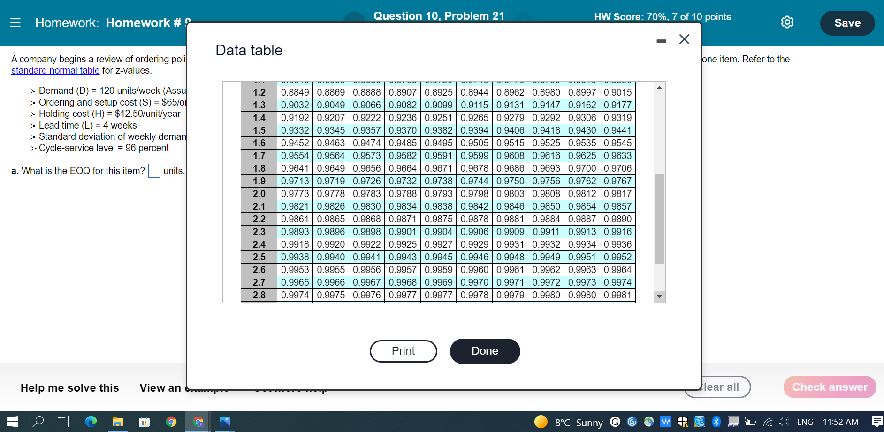884x432 pixels.
Task: Click the EOQ answer input box
Action: point(154,171)
